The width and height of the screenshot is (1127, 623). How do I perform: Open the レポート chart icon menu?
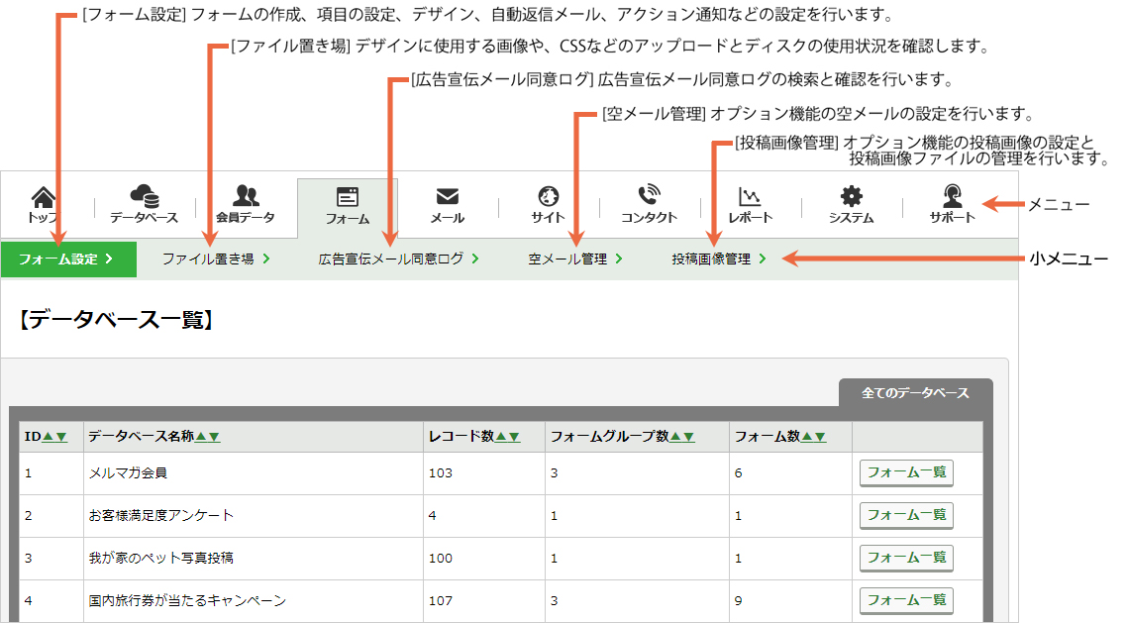(x=750, y=205)
